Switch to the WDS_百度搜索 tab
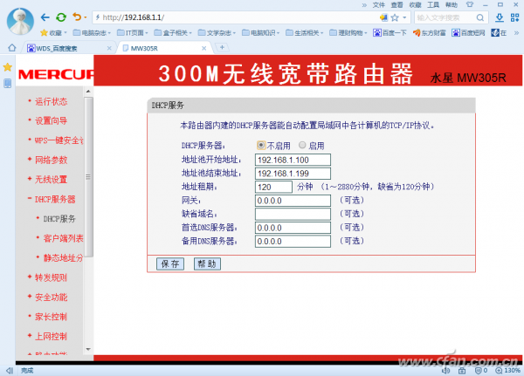Image resolution: width=524 pixels, height=376 pixels. tap(67, 49)
